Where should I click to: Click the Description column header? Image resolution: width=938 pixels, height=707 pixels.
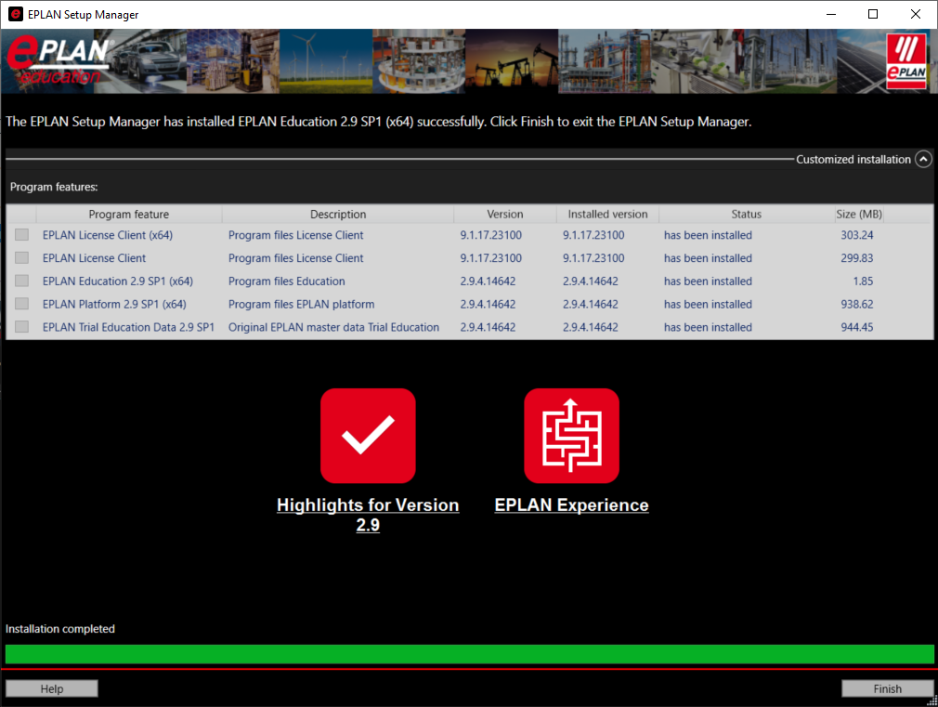tap(338, 214)
